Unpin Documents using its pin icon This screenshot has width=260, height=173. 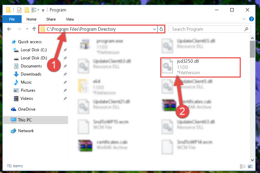tap(65, 66)
